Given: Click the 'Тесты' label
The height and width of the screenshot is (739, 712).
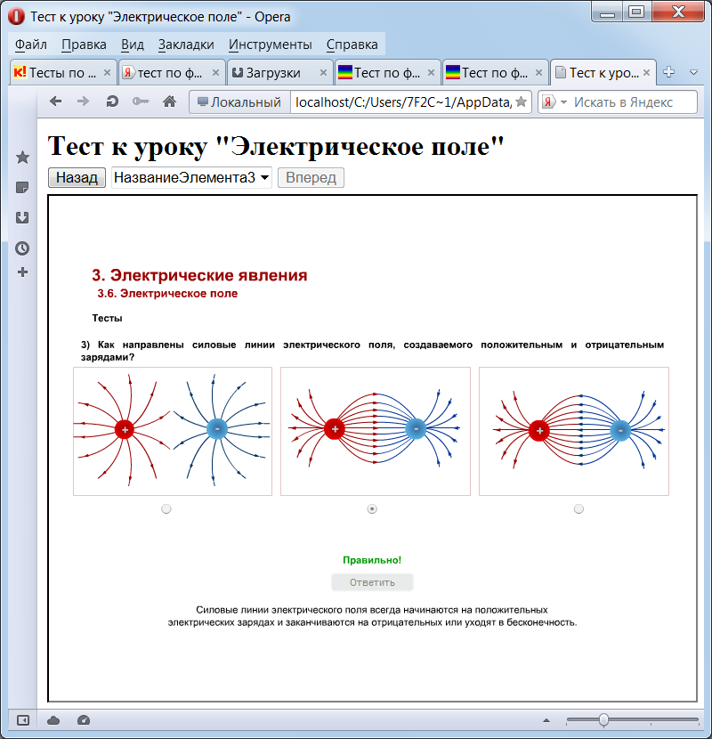Looking at the screenshot, I should [107, 318].
